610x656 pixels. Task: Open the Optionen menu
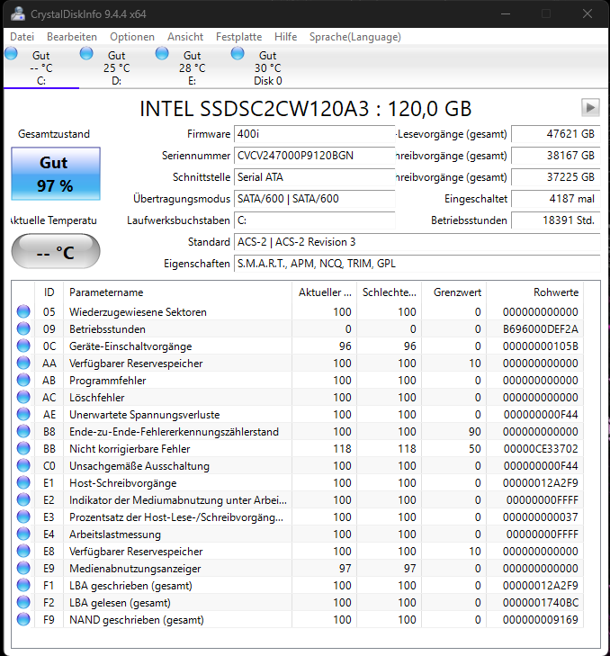132,37
